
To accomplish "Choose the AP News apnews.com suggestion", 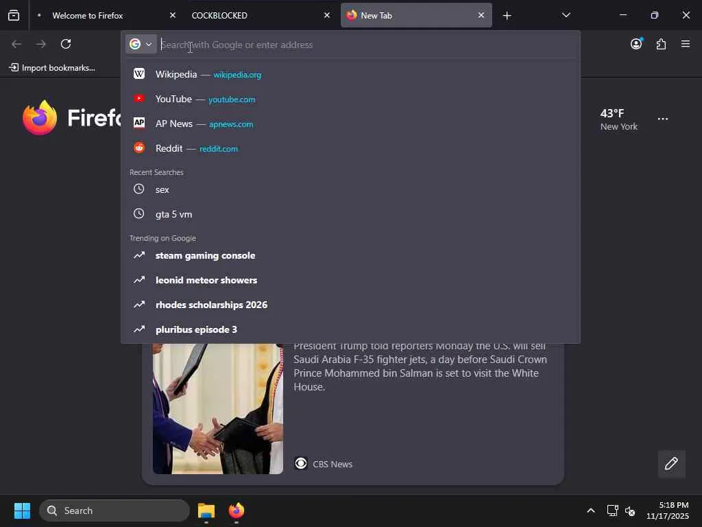I will pyautogui.click(x=350, y=124).
